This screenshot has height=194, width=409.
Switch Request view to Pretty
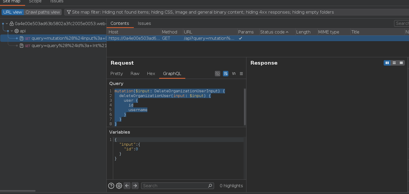point(117,73)
